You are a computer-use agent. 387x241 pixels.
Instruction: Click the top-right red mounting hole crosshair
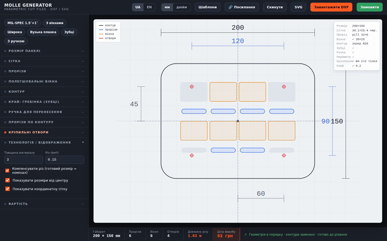click(284, 86)
